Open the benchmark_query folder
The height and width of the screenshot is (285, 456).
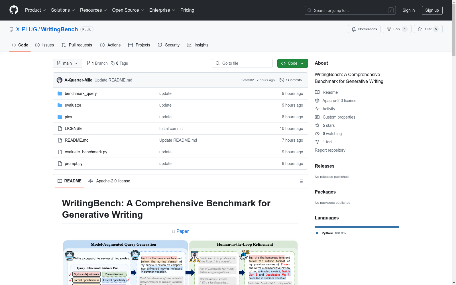click(81, 93)
